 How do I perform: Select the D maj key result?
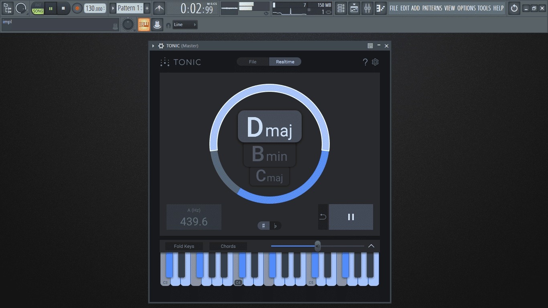tap(270, 126)
